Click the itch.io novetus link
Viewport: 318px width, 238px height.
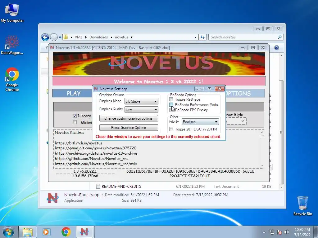(x=78, y=143)
